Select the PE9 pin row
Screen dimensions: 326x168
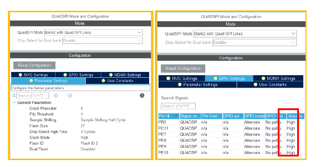pyautogui.click(x=231, y=146)
